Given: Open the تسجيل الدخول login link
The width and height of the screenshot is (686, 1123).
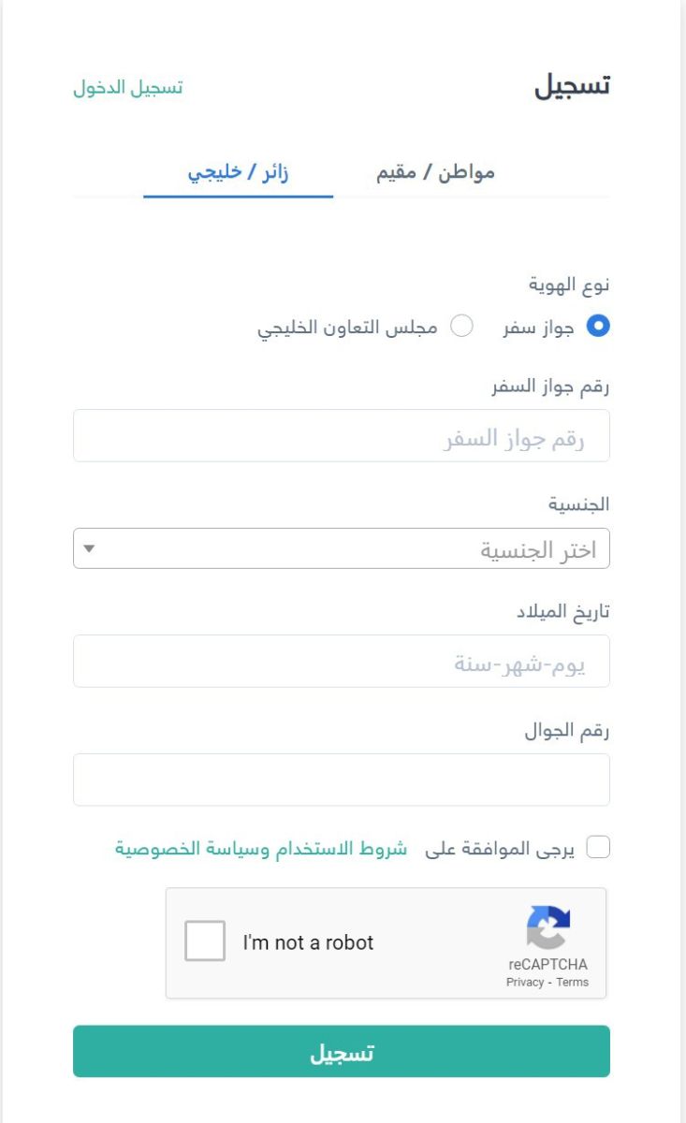Looking at the screenshot, I should pyautogui.click(x=128, y=88).
